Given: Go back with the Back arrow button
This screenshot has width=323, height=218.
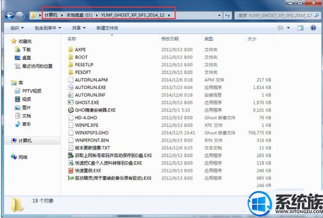Looking at the screenshot, I should pyautogui.click(x=10, y=16).
